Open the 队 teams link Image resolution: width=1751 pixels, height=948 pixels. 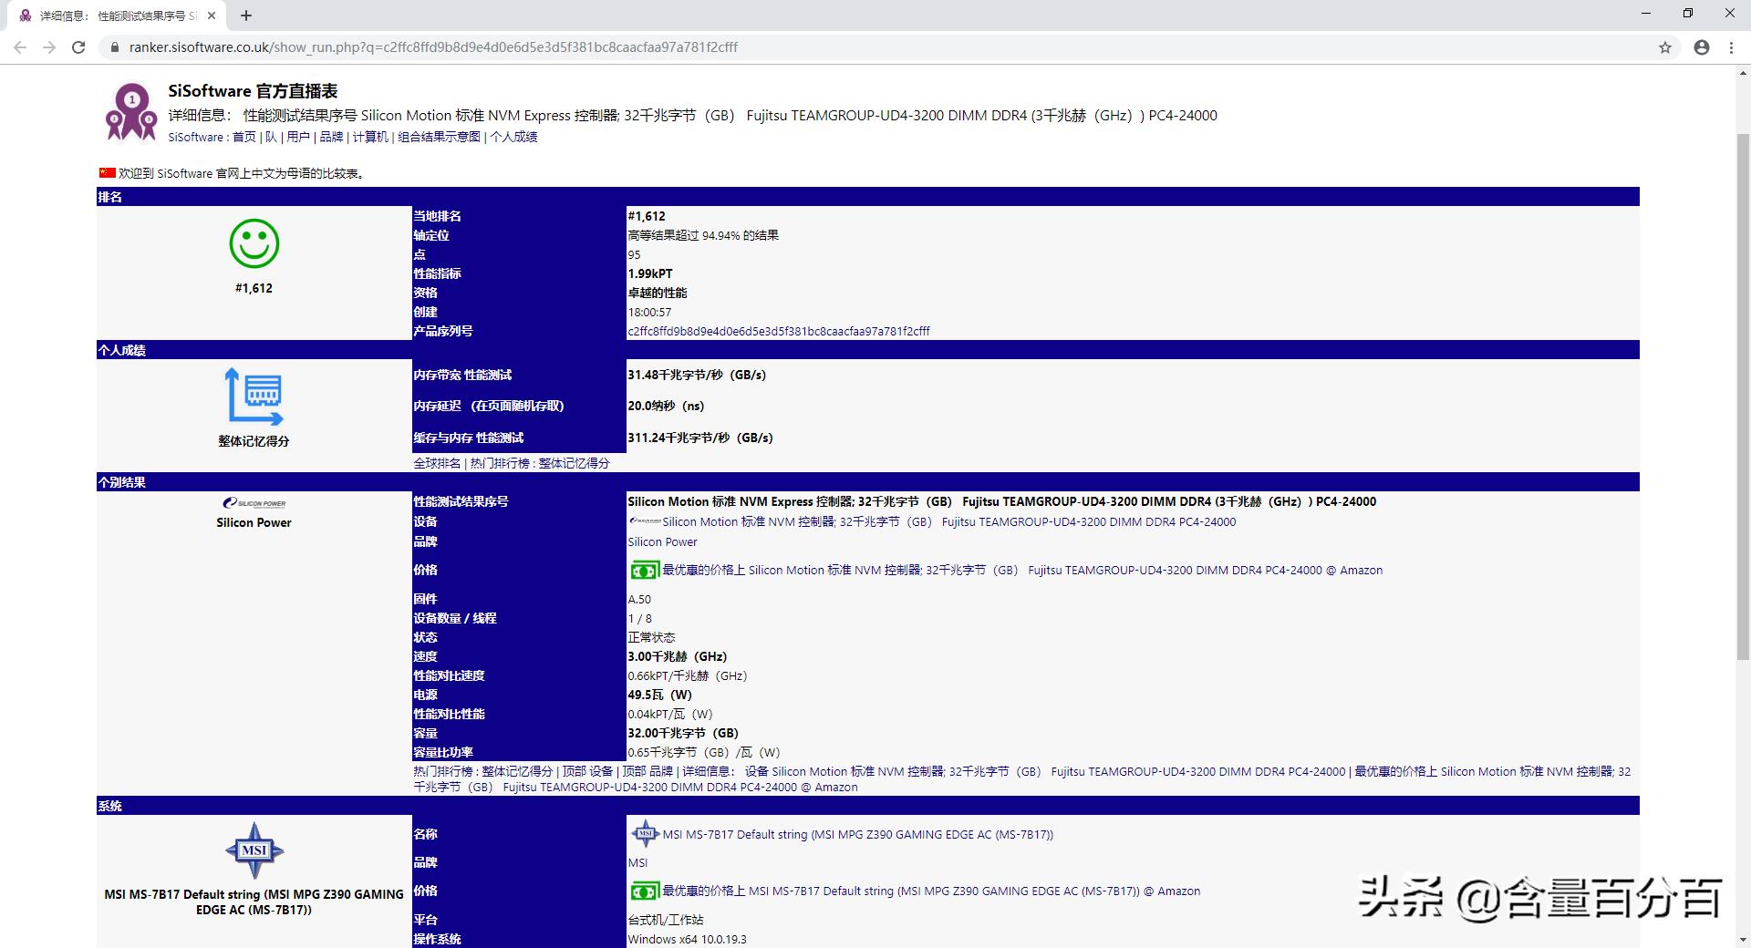click(x=271, y=137)
